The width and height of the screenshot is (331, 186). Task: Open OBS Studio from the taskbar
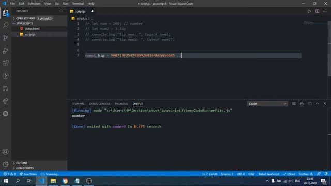pos(89,181)
